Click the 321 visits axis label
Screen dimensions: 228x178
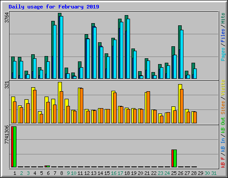point(7,85)
